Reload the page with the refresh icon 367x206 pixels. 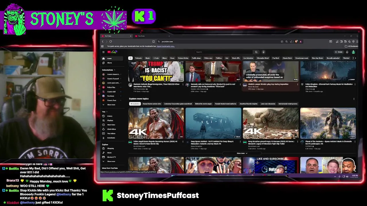click(x=111, y=41)
